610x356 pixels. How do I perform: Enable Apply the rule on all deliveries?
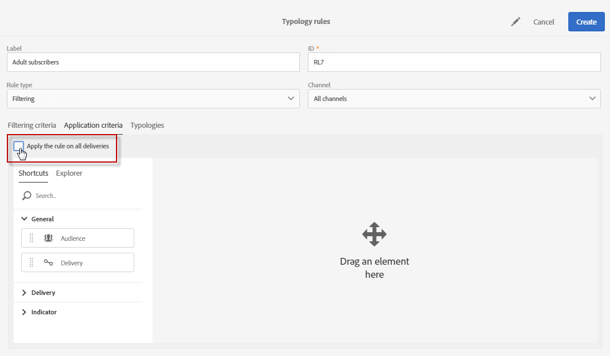coord(18,146)
